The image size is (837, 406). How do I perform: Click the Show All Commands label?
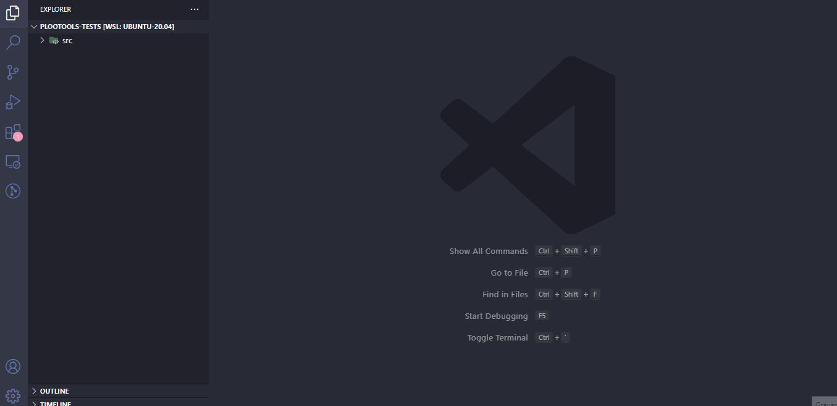(489, 252)
